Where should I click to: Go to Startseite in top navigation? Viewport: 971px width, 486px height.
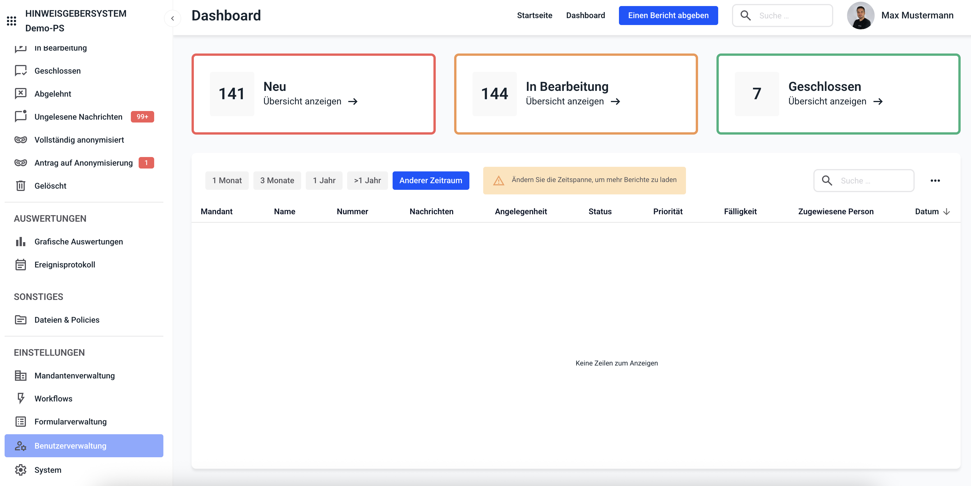534,16
